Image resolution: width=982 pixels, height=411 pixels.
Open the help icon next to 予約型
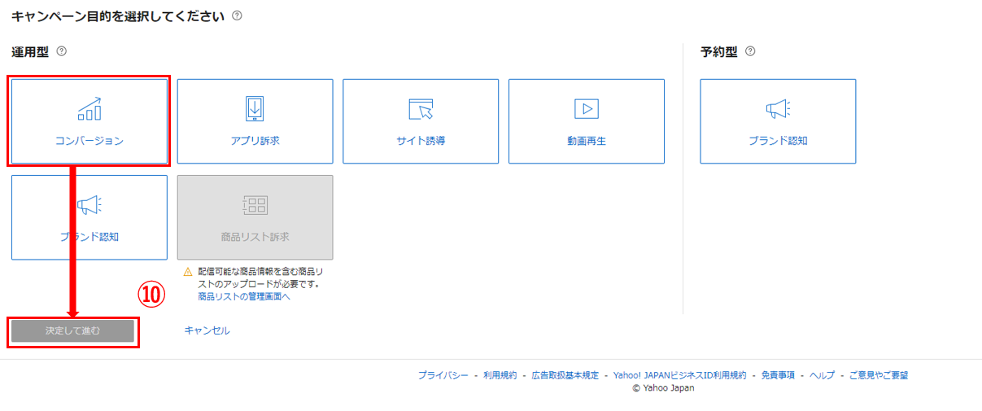[750, 51]
